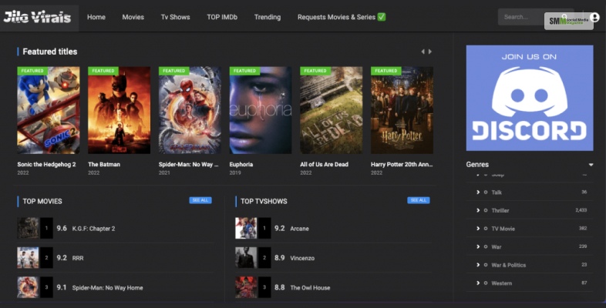Select the Western genre link
The width and height of the screenshot is (606, 308).
(502, 283)
